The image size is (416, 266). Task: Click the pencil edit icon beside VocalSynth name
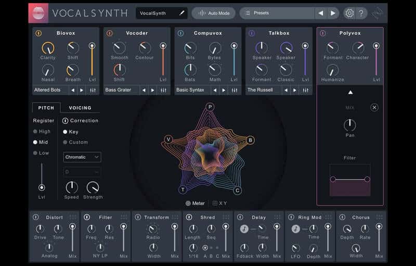click(x=182, y=13)
